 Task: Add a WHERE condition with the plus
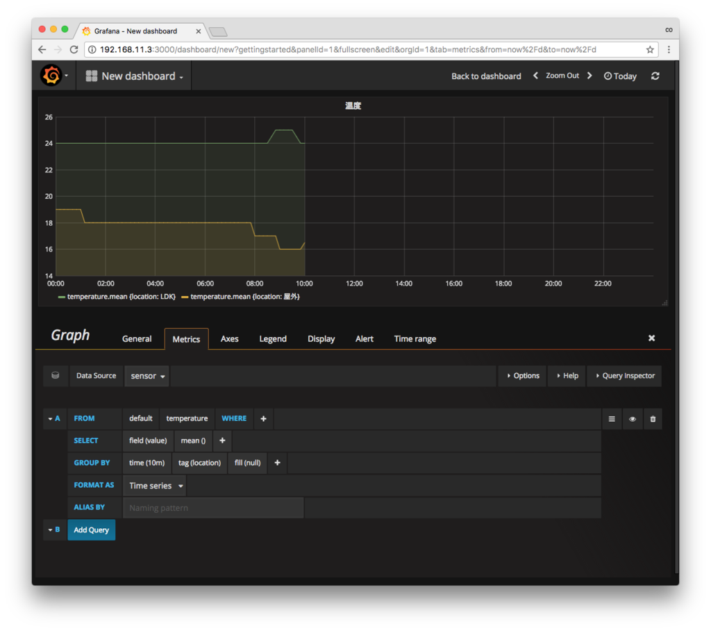[x=263, y=418]
